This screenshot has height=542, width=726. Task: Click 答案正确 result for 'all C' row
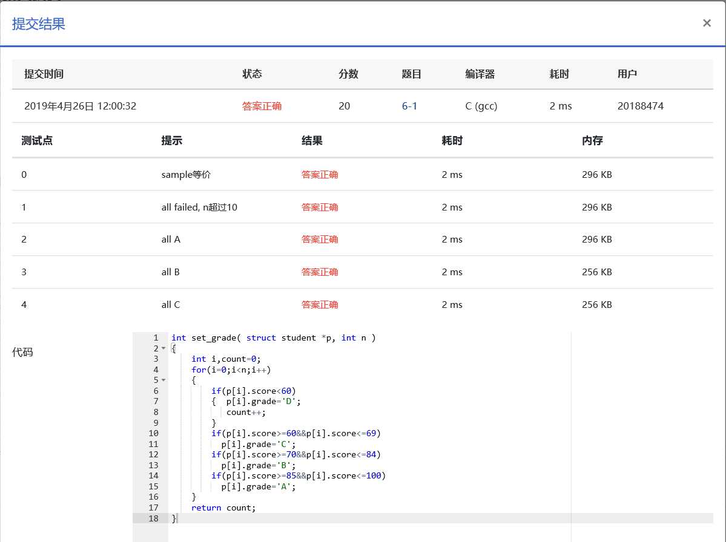[x=320, y=305]
